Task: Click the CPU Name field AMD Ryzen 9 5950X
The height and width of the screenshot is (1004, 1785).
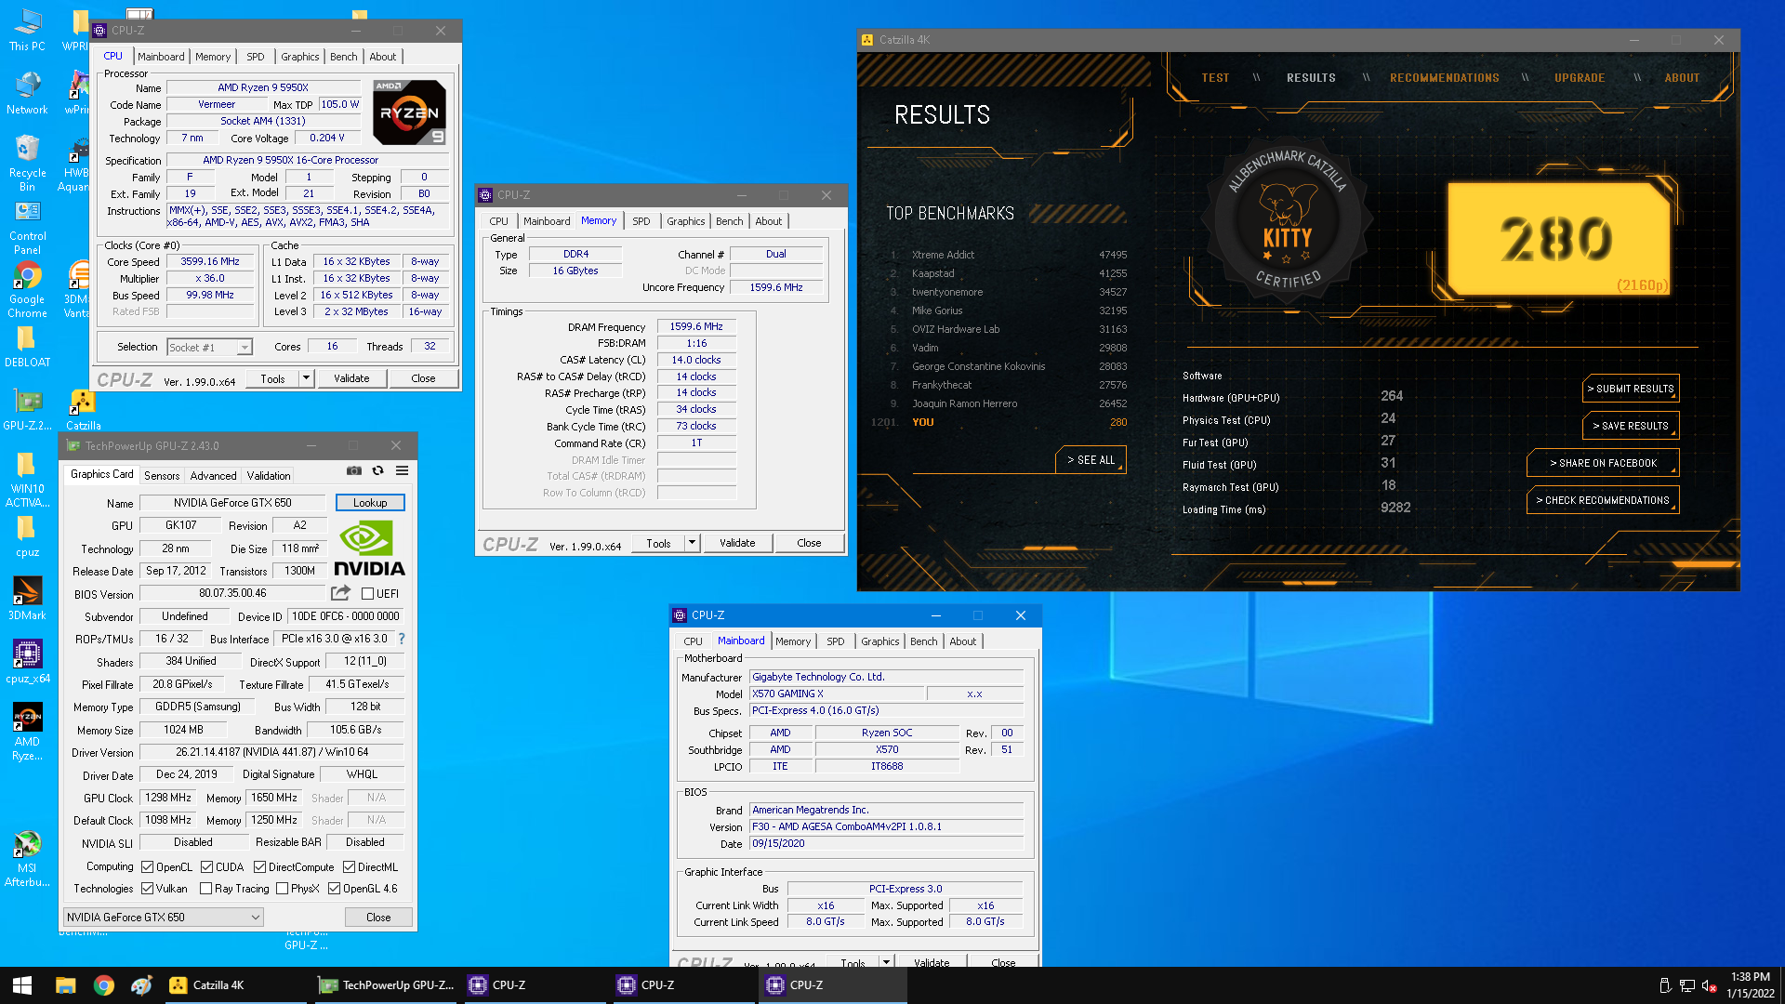Action: click(x=263, y=87)
